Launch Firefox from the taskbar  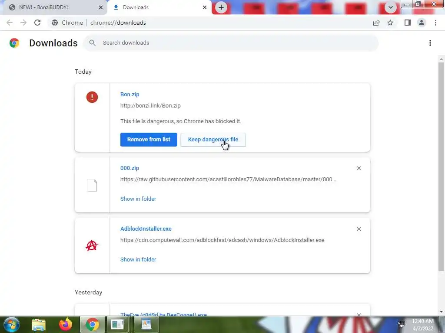[66, 324]
